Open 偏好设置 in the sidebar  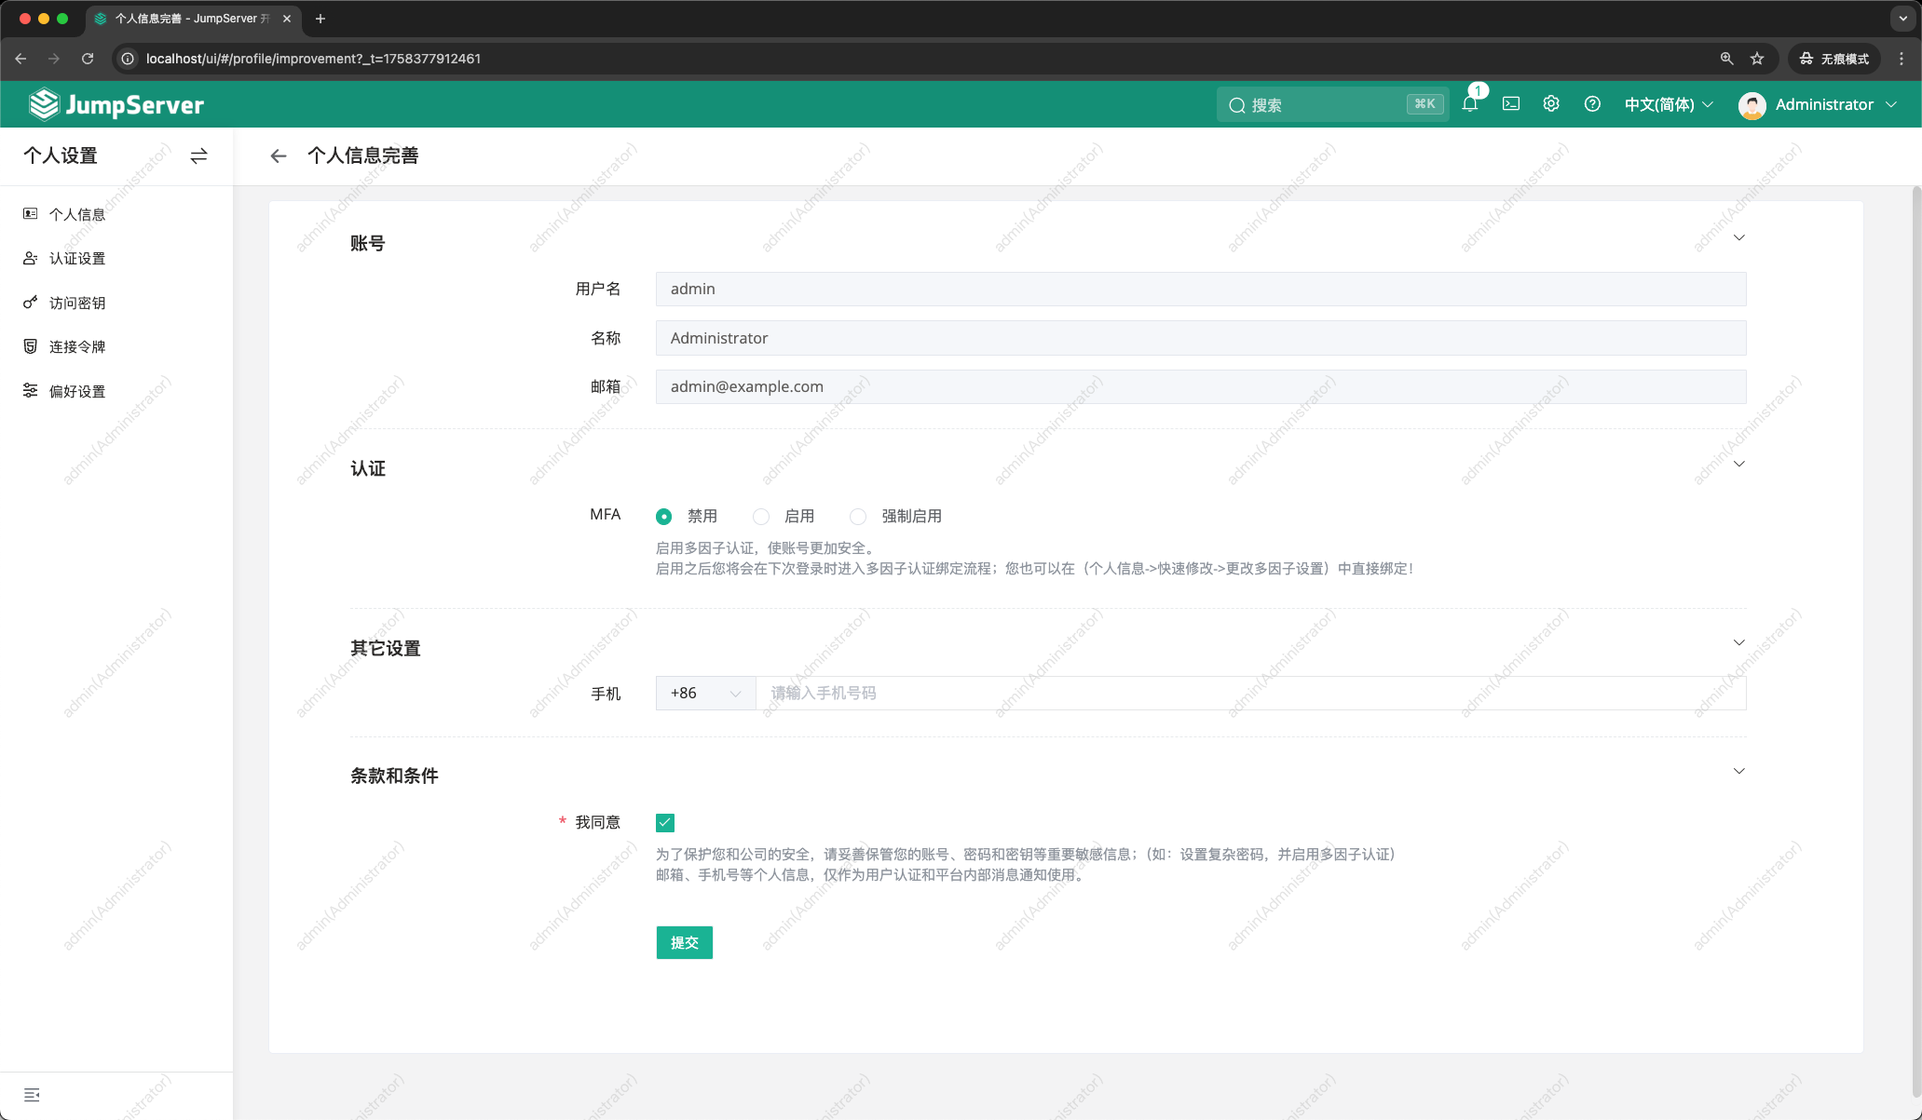(x=78, y=391)
